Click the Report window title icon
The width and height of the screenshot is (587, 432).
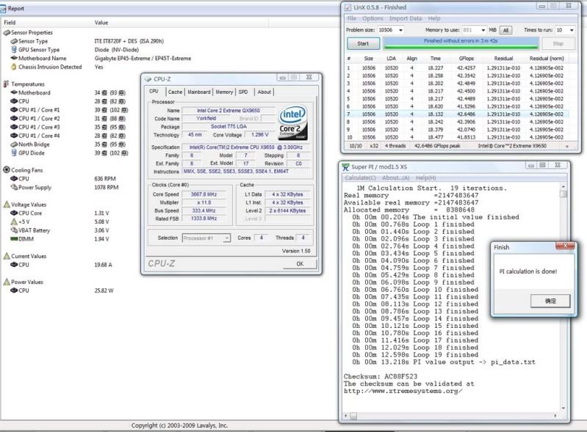pyautogui.click(x=3, y=8)
